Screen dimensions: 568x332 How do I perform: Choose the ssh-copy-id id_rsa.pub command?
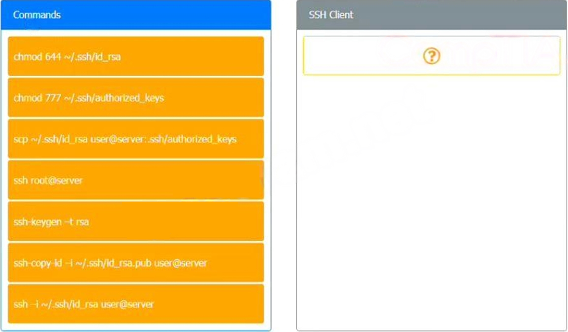pyautogui.click(x=136, y=263)
